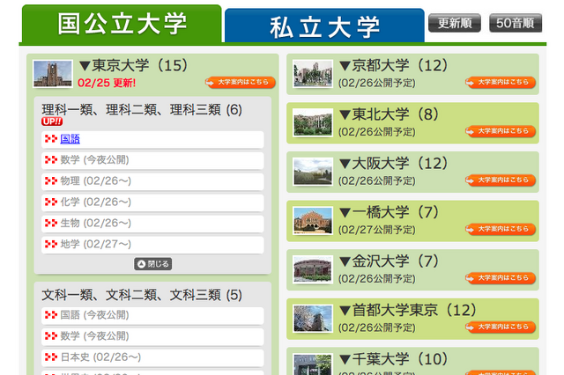Click red arrow icon beside 地学 (02/27〜)

[51, 244]
